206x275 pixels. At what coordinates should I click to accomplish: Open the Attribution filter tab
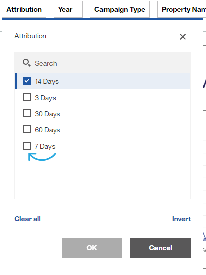(x=24, y=9)
